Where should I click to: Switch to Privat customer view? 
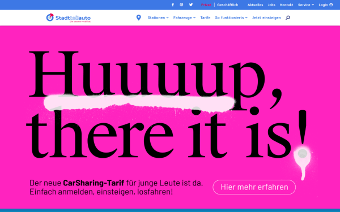tap(206, 5)
